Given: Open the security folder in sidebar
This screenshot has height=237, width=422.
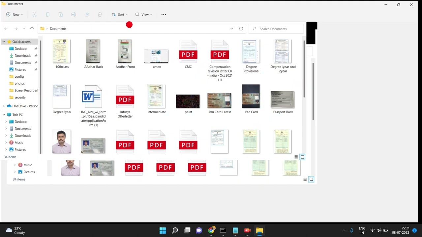Looking at the screenshot, I should point(20,97).
